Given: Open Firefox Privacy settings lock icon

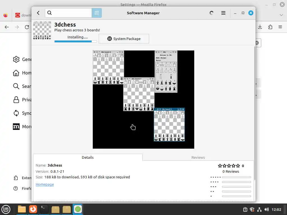Looking at the screenshot, I should click(16, 100).
